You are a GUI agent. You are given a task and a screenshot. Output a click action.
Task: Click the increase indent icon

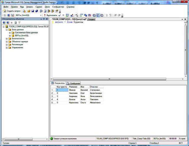coord(119,15)
